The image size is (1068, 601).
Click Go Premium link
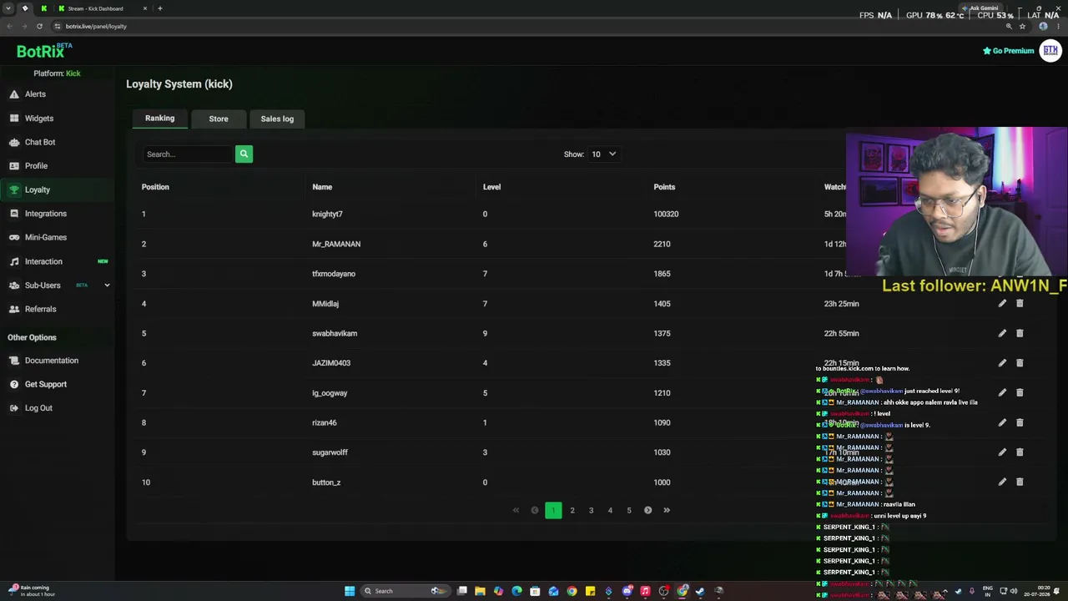point(1009,51)
